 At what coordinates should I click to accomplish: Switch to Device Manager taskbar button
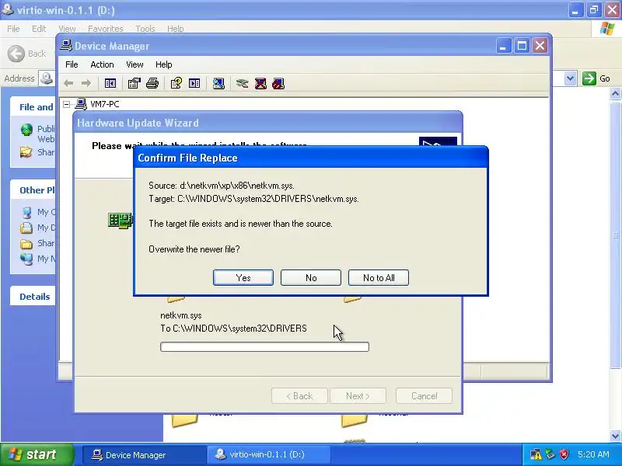[144, 455]
